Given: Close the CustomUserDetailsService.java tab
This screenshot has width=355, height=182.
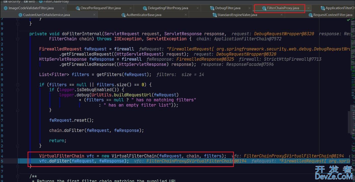Looking at the screenshot, I should pyautogui.click(x=94, y=15).
